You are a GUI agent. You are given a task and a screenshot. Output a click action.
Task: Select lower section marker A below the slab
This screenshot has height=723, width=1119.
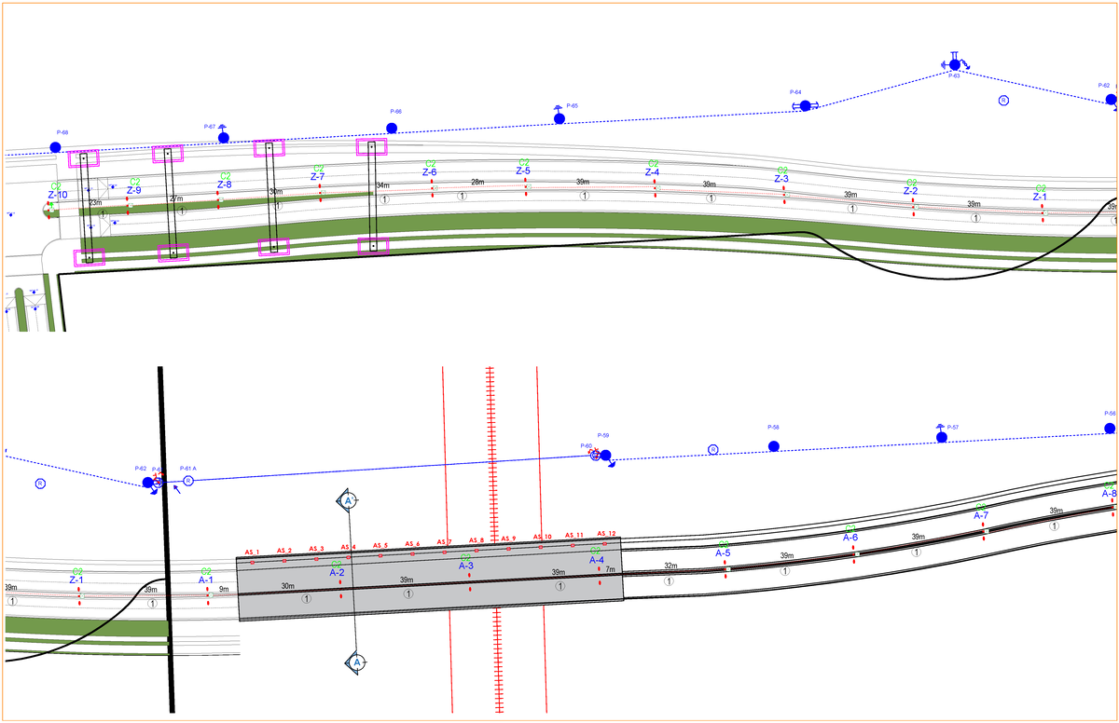coord(355,662)
